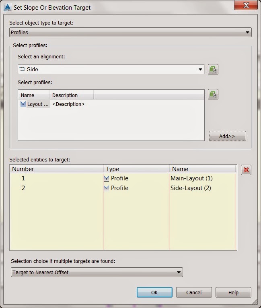Click number 2 in entities table

tap(23, 188)
